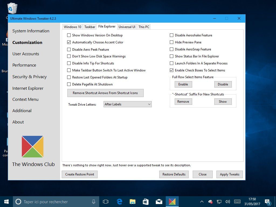
Task: Check Disable Aeroshake Feature
Action: (x=171, y=35)
